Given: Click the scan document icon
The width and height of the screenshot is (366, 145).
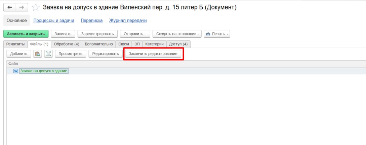Looking at the screenshot, I should tap(48, 54).
